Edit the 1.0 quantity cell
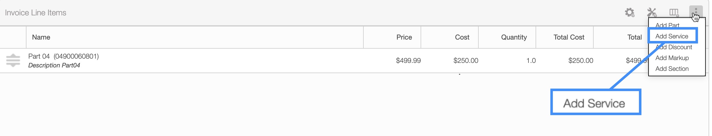This screenshot has height=136, width=712. tap(531, 61)
